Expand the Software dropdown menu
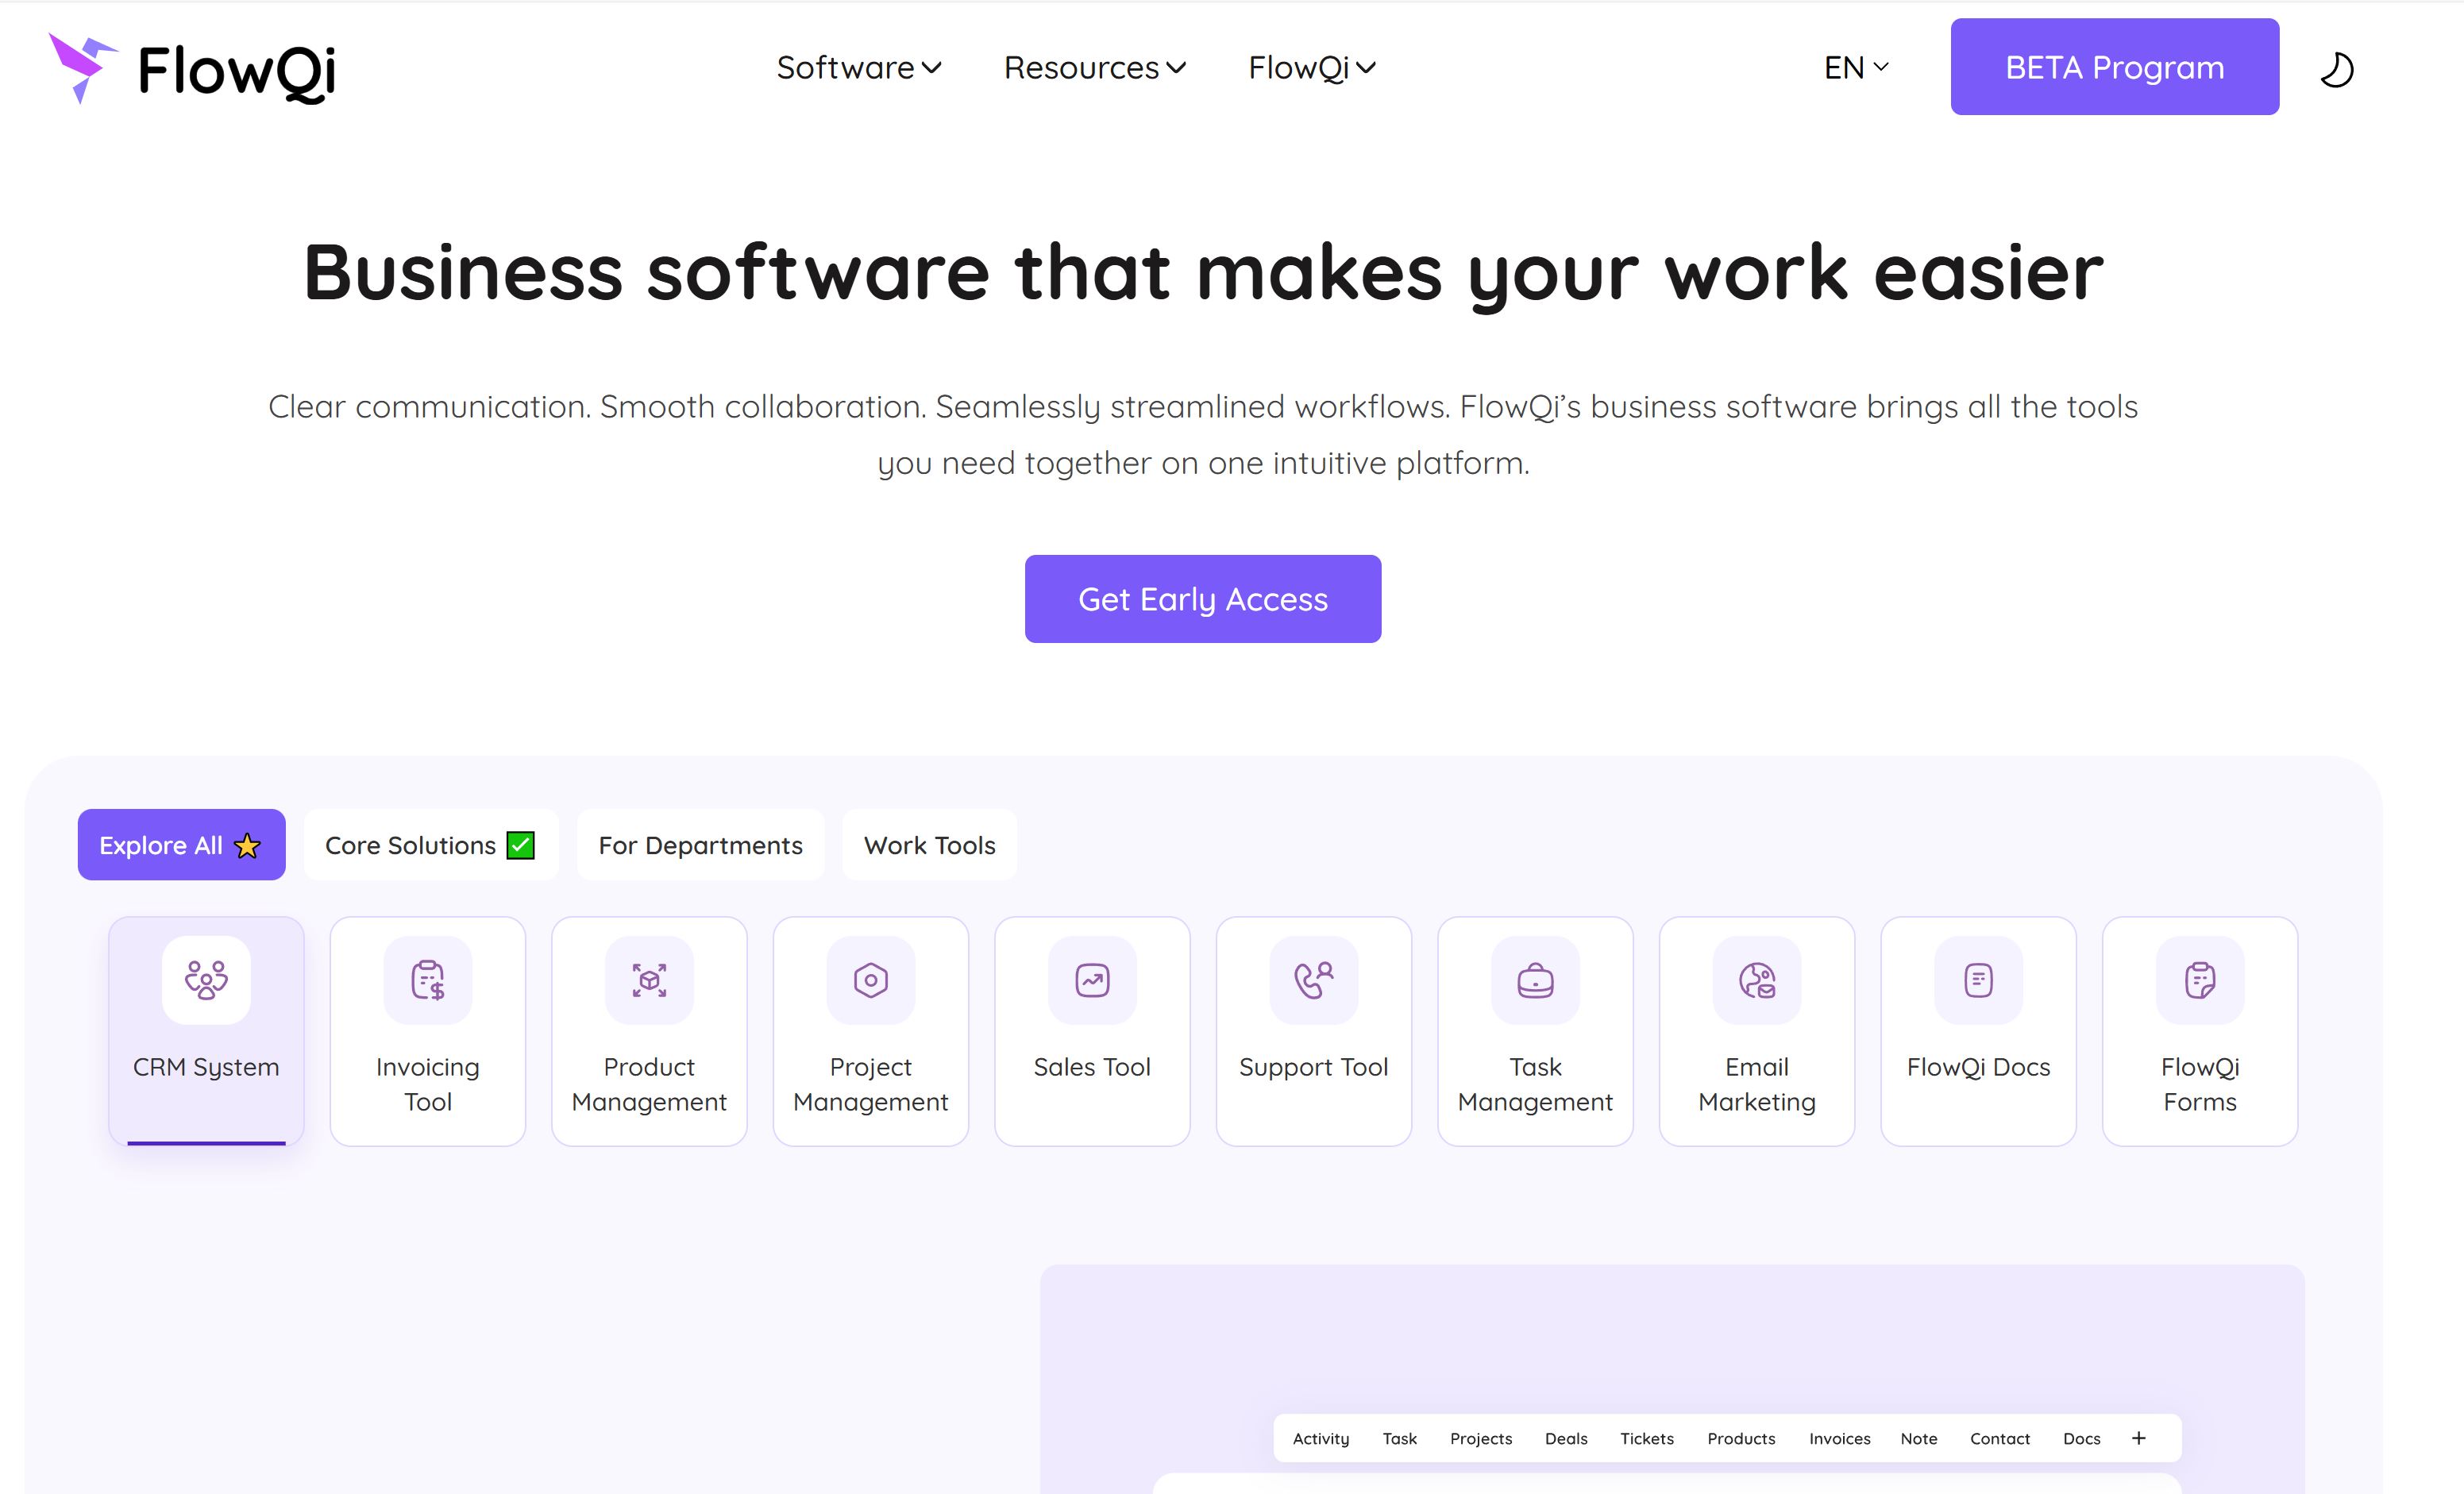This screenshot has height=1494, width=2464. (859, 68)
